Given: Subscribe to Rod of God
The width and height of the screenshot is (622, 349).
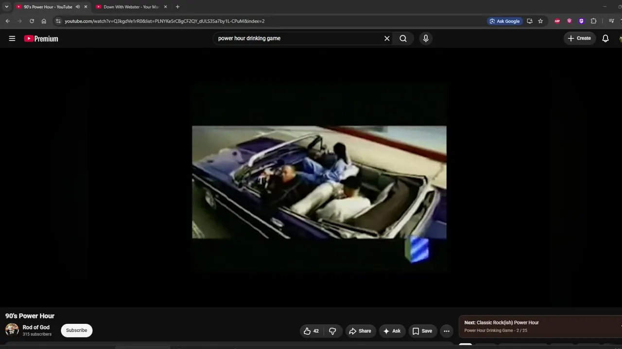Looking at the screenshot, I should [77, 331].
